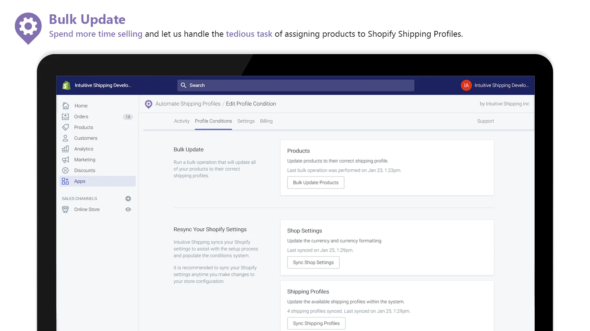Open the Settings tab
The image size is (590, 331).
[246, 121]
